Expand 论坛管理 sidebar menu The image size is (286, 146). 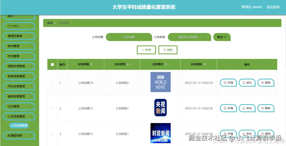(19, 106)
